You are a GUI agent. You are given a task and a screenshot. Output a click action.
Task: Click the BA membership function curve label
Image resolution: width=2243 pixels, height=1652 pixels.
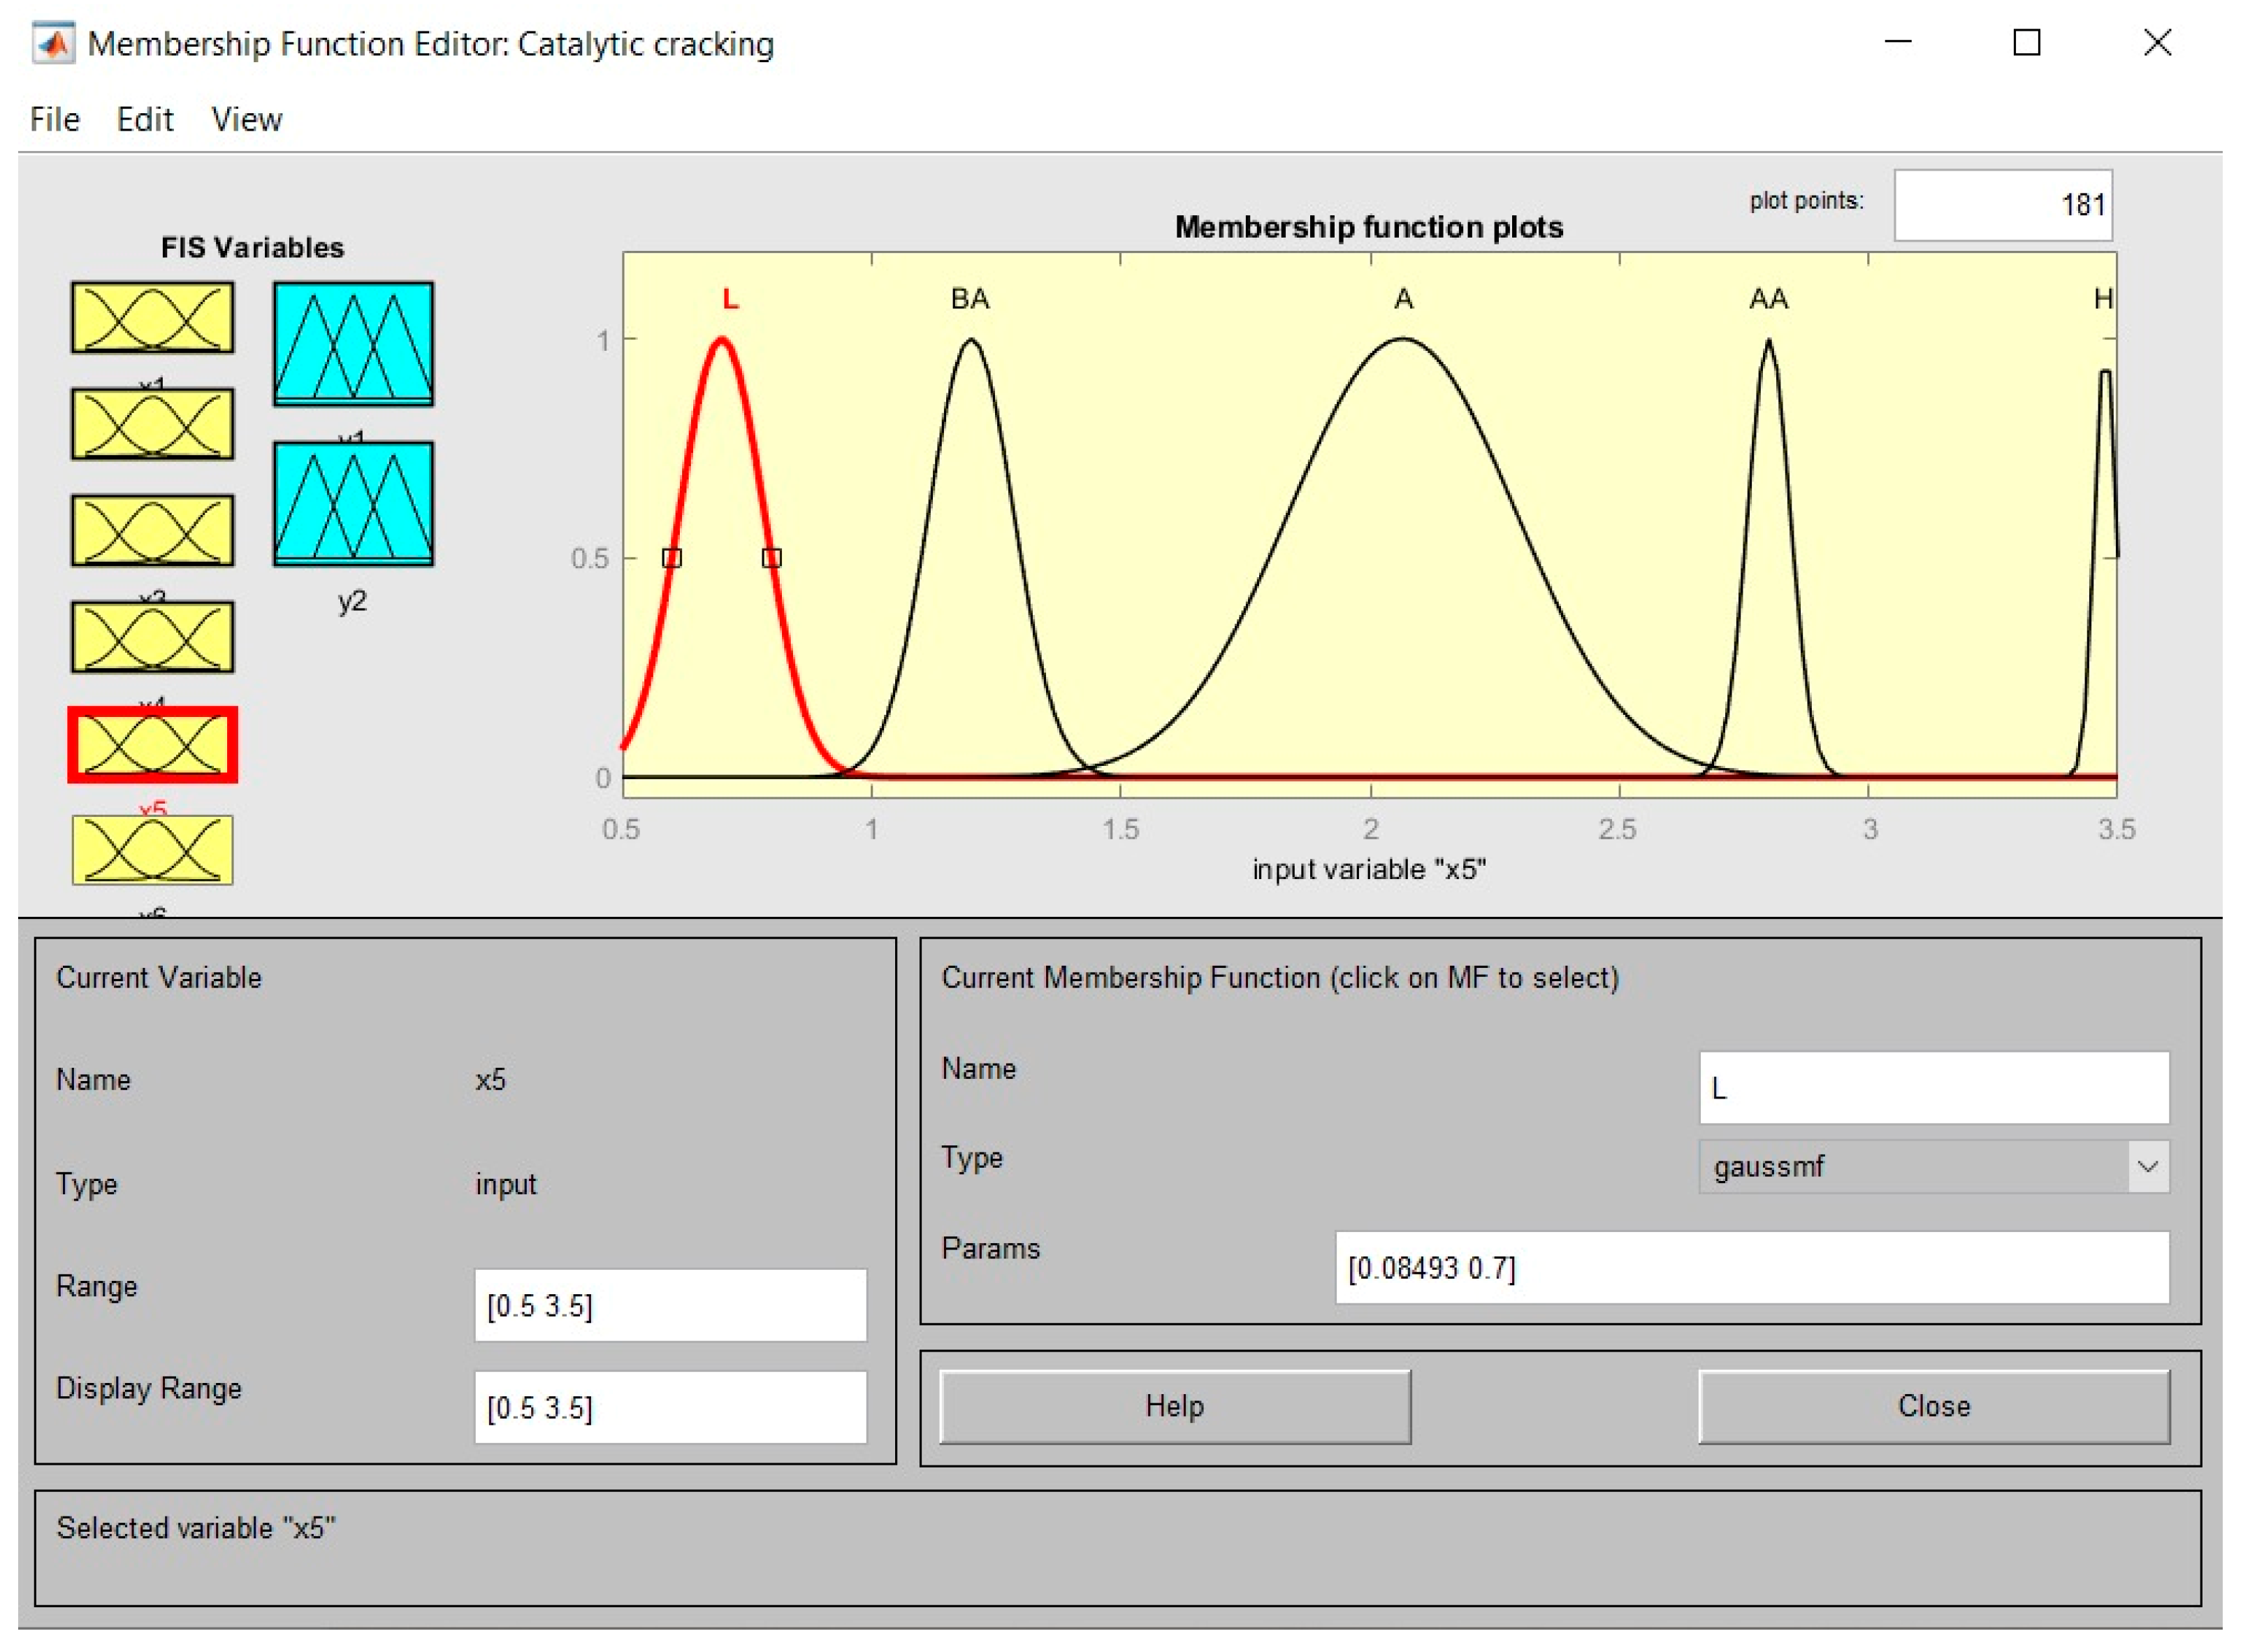(x=969, y=299)
